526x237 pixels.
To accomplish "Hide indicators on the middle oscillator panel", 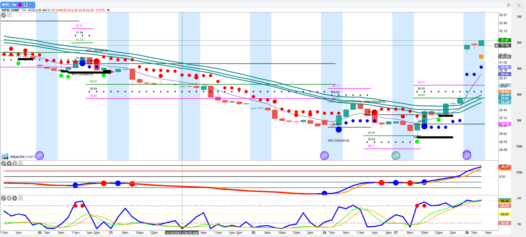I will (3, 163).
